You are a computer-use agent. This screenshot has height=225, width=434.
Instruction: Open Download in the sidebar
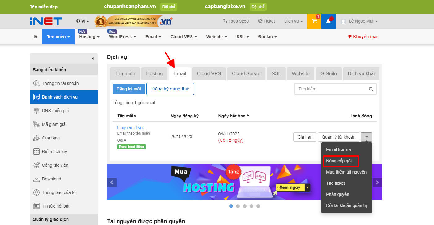(51, 179)
